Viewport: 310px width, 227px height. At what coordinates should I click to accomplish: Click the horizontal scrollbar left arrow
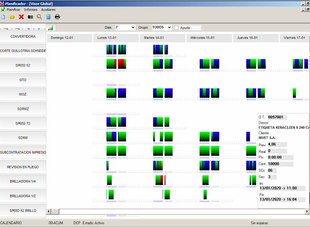coord(49,211)
